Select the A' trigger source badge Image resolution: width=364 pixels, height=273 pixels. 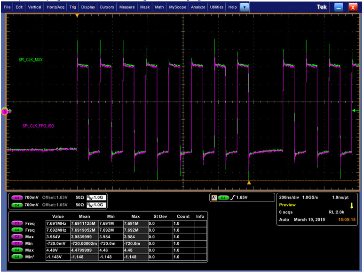pos(214,198)
